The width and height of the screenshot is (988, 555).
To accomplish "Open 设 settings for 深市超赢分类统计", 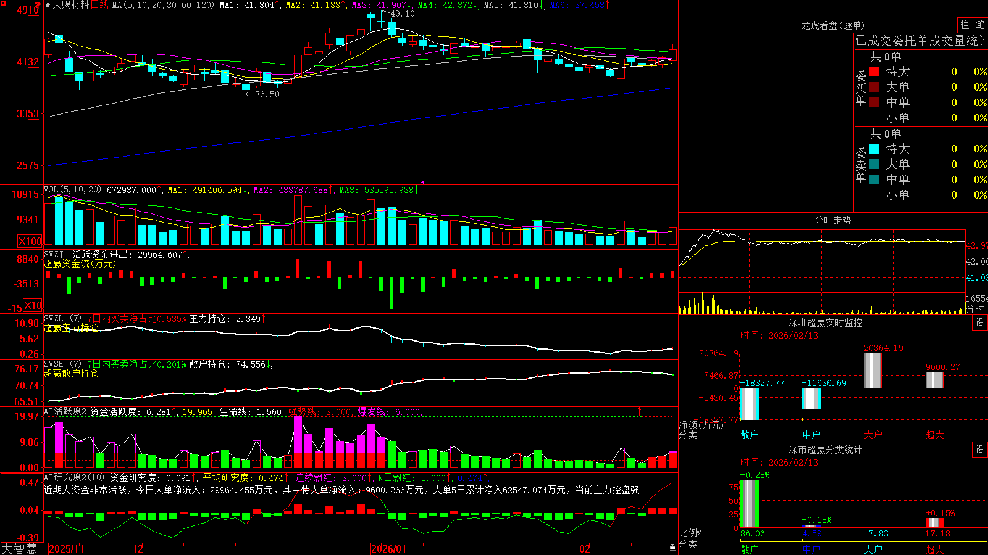I will point(980,450).
